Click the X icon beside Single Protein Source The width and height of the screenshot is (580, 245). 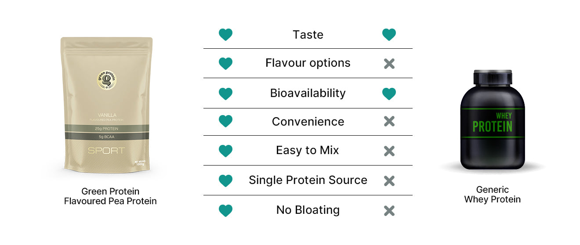[x=389, y=180]
